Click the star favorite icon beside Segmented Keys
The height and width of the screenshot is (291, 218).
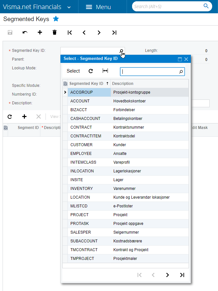coord(56,19)
